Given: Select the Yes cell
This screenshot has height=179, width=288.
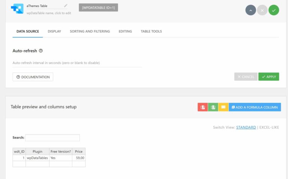Looking at the screenshot, I should [61, 158].
